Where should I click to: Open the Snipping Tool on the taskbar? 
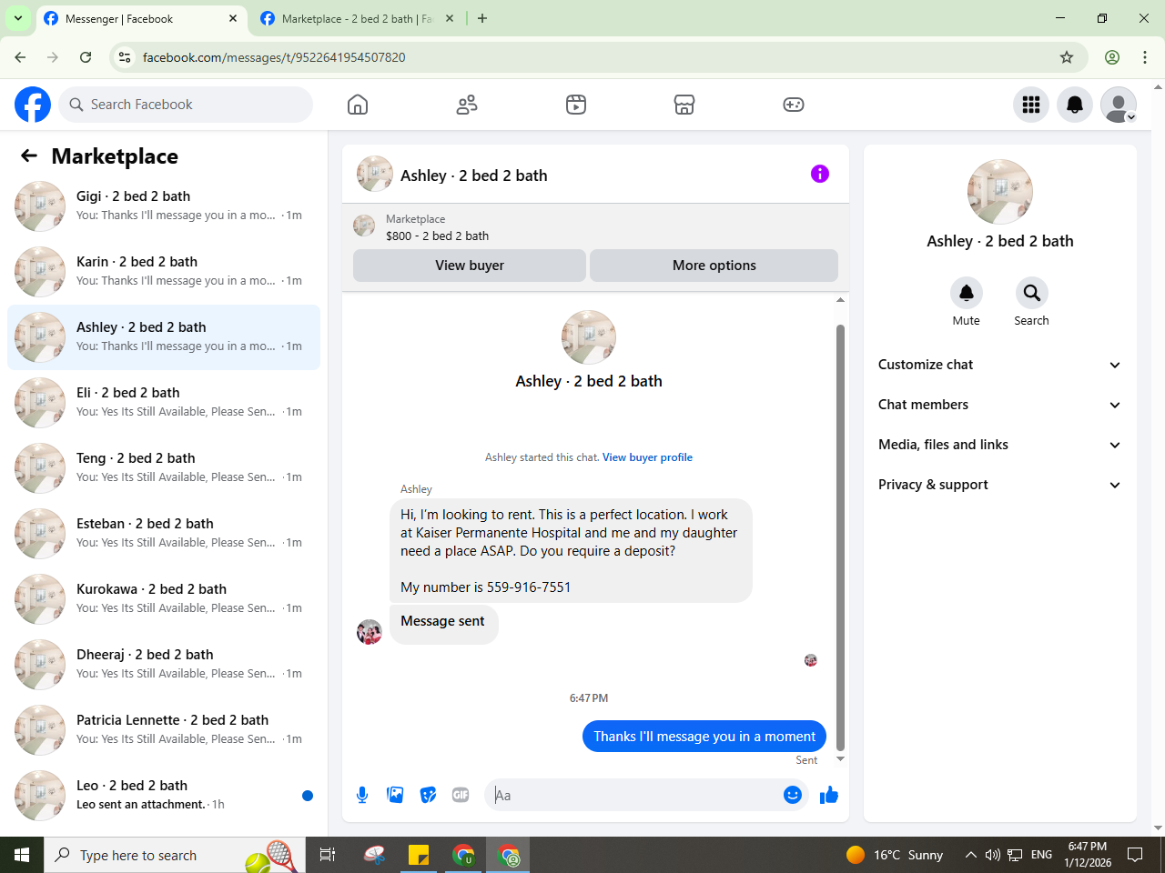click(374, 855)
